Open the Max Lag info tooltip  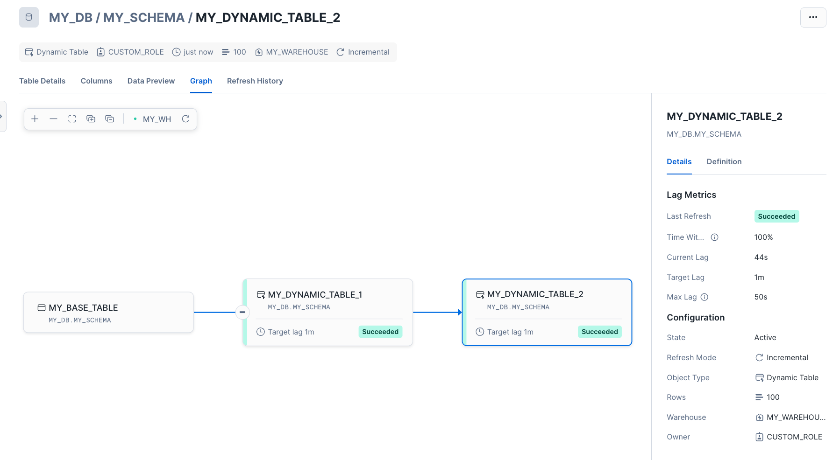[705, 297]
